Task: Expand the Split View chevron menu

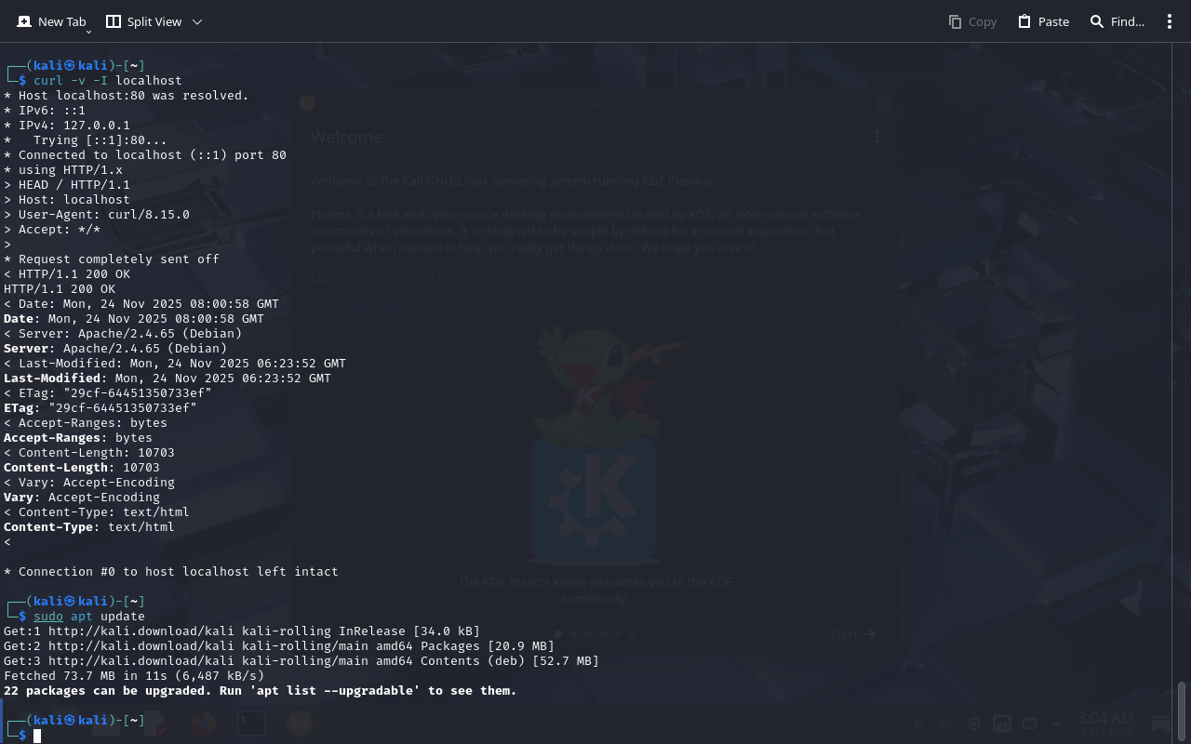Action: point(196,21)
